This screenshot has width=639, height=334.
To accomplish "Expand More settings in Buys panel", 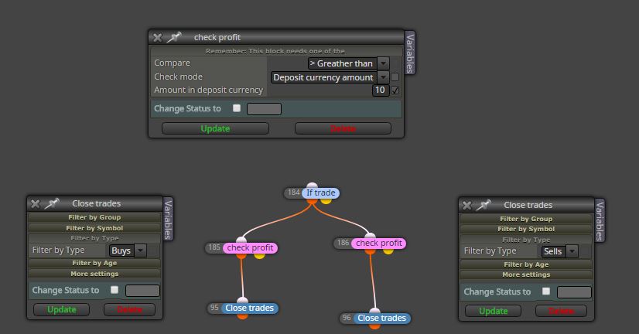I will [94, 274].
